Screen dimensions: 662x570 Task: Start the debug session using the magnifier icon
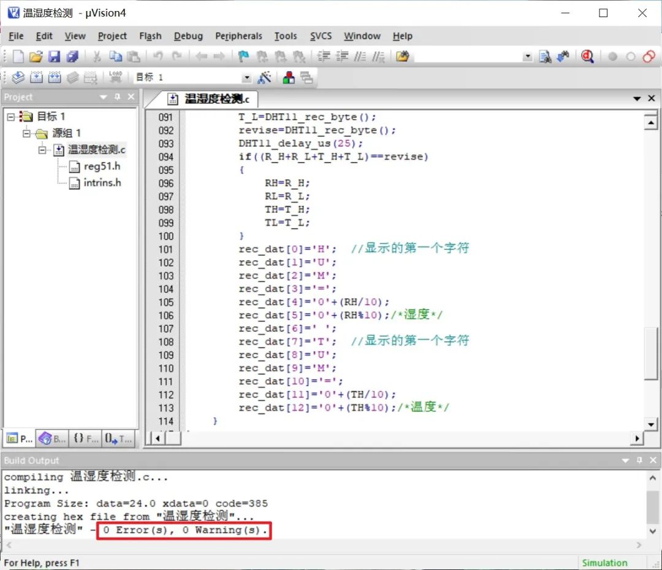[587, 56]
